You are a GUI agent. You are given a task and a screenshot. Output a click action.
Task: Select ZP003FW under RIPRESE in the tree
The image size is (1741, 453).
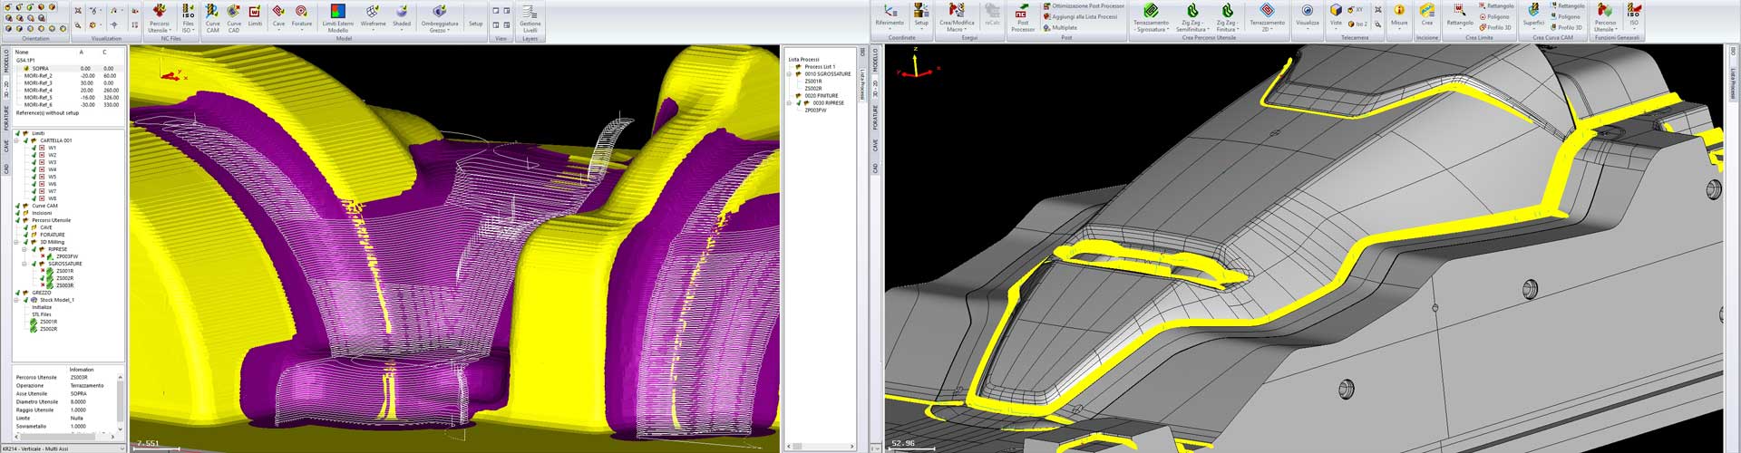[x=66, y=256]
